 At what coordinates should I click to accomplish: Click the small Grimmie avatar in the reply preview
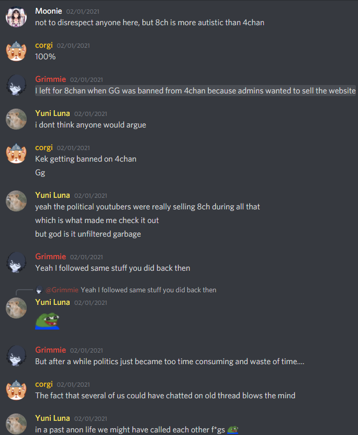click(x=39, y=290)
